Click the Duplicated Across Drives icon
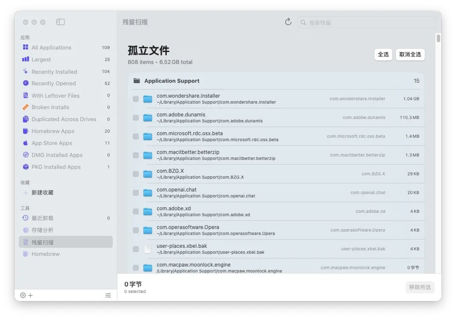 pos(26,119)
